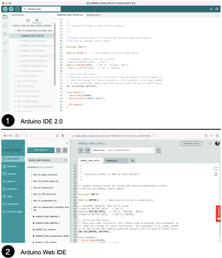Open Boards Manager icon in IDE 2.0 sidebar
This screenshot has width=222, height=258.
click(x=5, y=25)
